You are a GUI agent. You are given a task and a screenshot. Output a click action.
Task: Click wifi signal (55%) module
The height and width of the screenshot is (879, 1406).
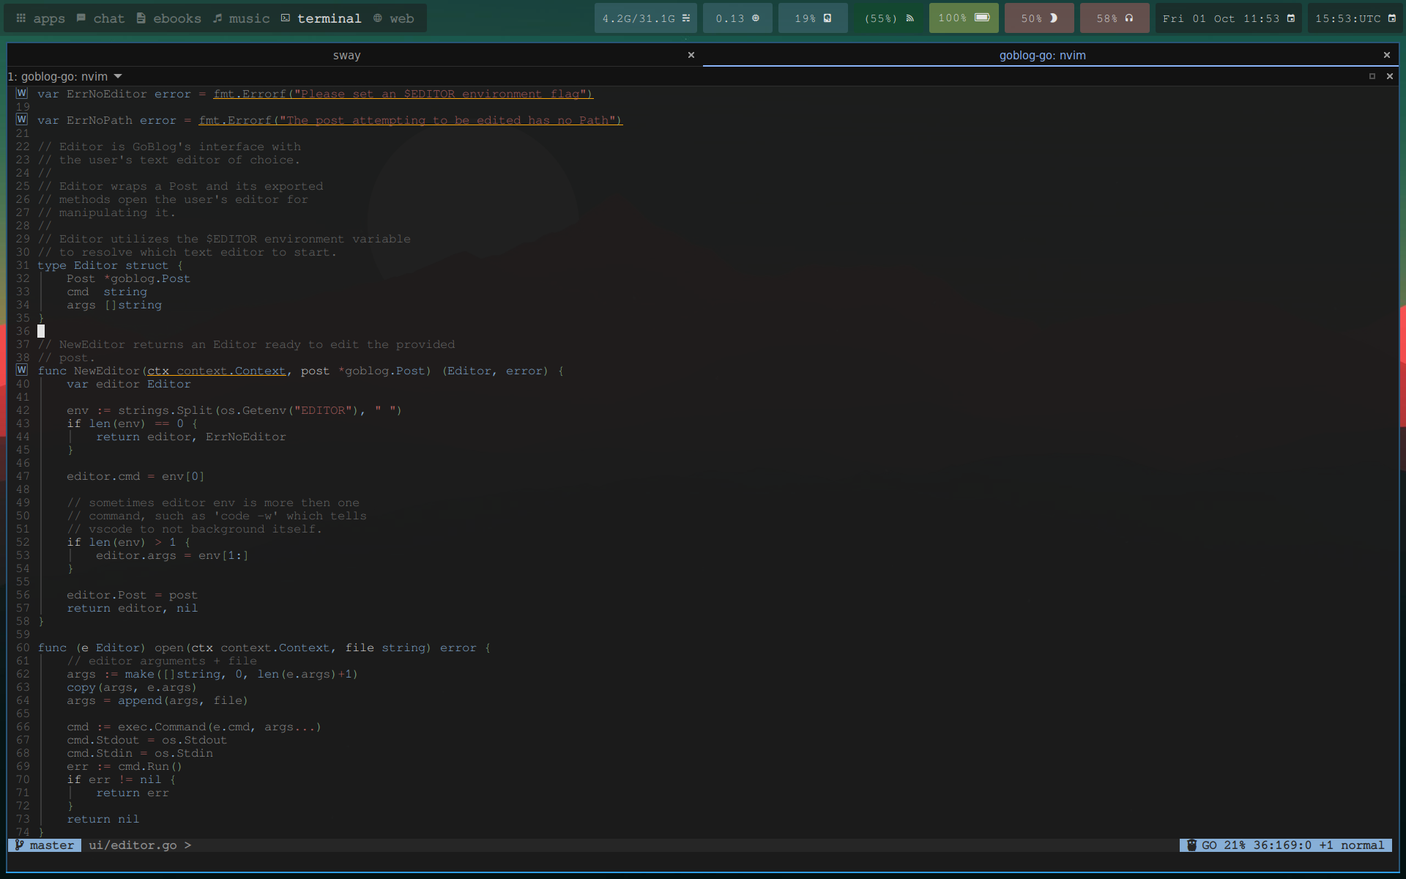click(x=889, y=18)
